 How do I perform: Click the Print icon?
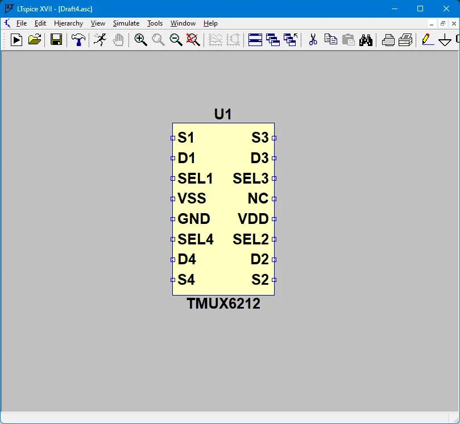point(405,40)
